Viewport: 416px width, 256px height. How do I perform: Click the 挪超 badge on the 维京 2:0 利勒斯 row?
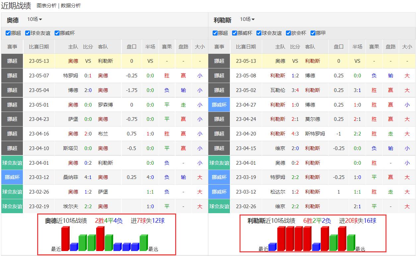(x=219, y=148)
